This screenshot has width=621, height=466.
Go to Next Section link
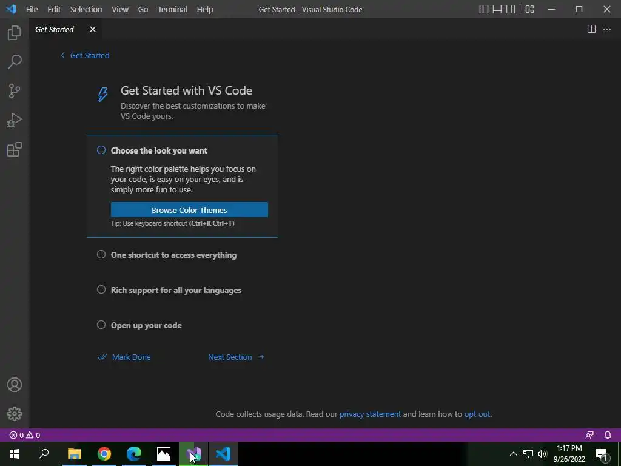236,357
